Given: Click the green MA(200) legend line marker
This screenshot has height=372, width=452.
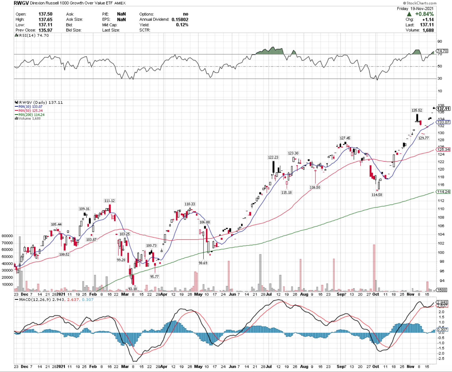Looking at the screenshot, I should pos(16,115).
